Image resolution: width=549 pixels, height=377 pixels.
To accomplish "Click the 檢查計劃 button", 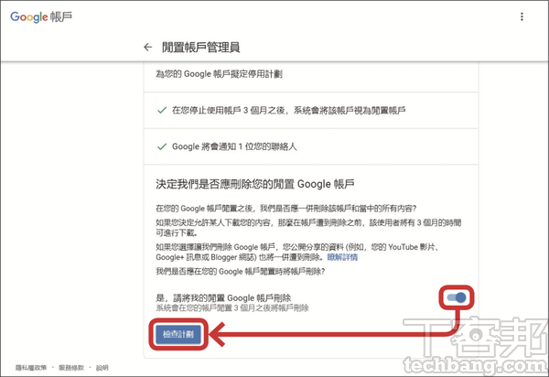I will pyautogui.click(x=178, y=334).
